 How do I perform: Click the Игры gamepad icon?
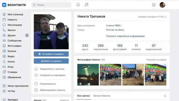click(x=4, y=67)
